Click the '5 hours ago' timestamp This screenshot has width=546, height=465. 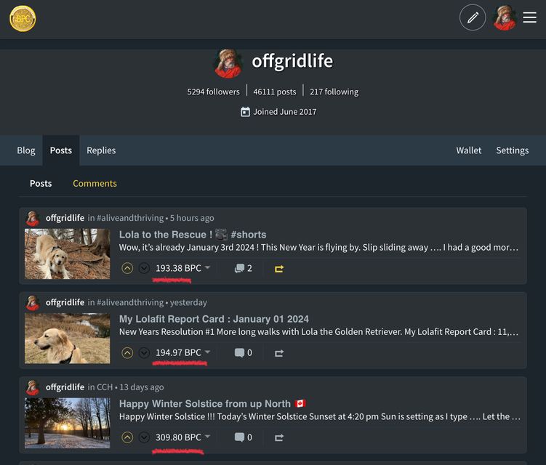(x=192, y=218)
